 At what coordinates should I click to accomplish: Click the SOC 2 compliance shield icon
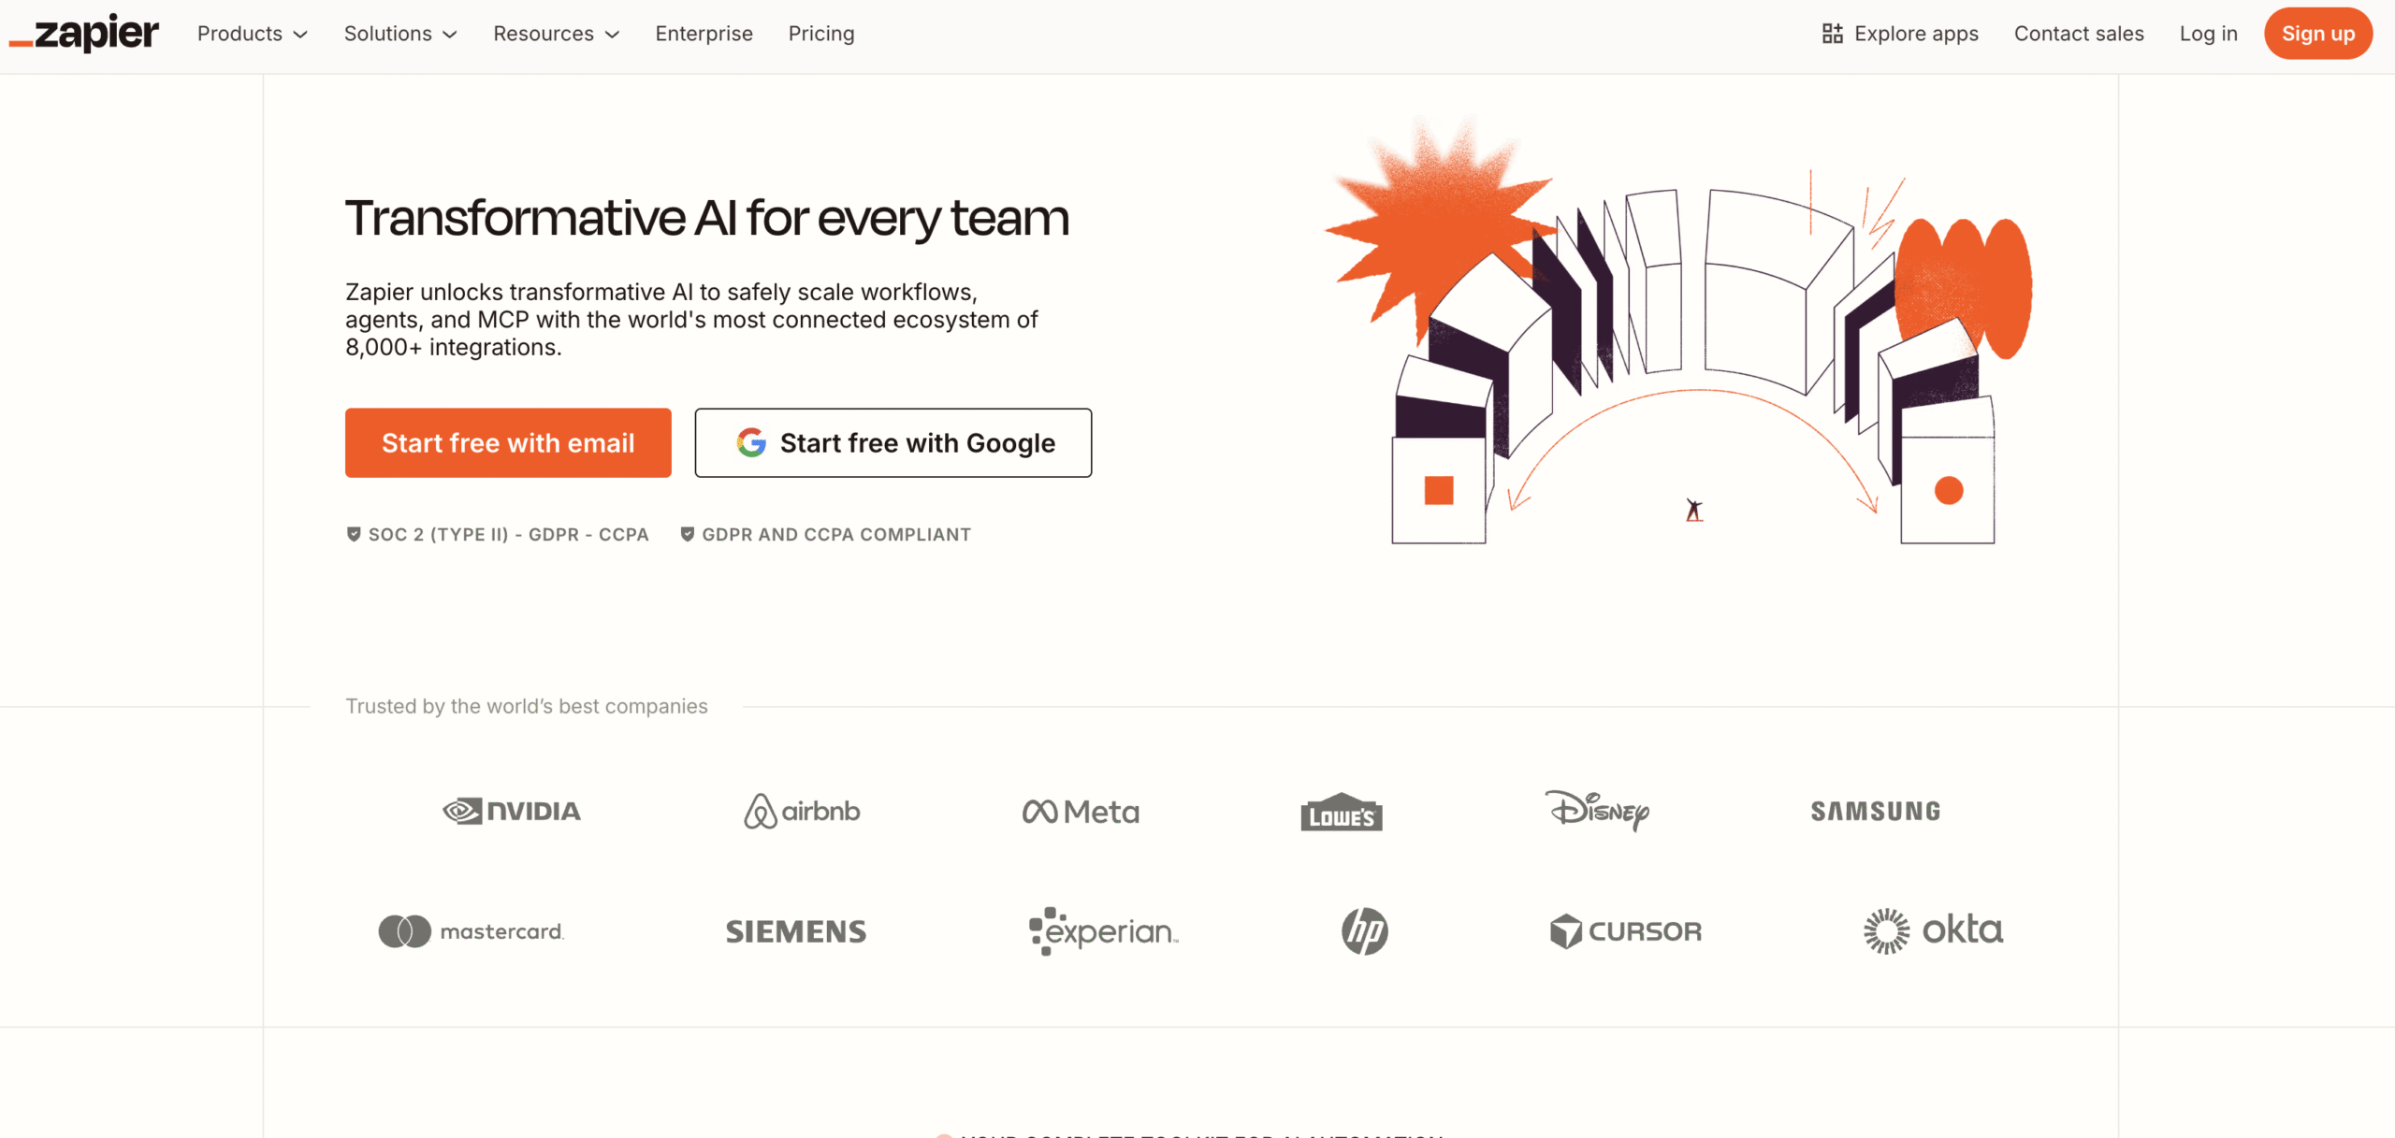[x=353, y=534]
